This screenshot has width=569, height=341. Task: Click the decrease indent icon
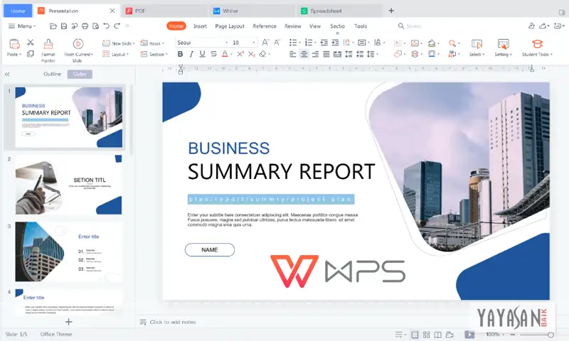[x=324, y=43]
